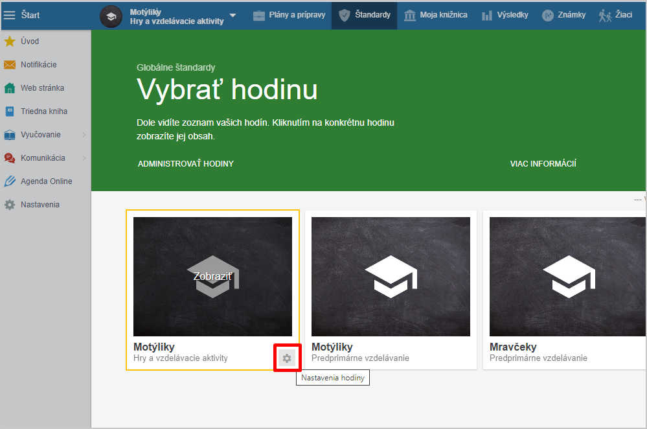This screenshot has height=429, width=647.
Task: Switch to the Štandardy tab
Action: pyautogui.click(x=365, y=16)
